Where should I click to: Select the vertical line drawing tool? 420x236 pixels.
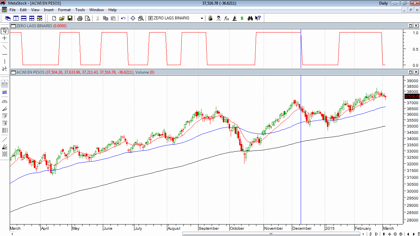[5, 61]
